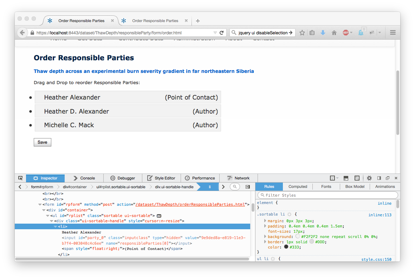This screenshot has height=279, width=415.
Task: Click the Ghostery ghost icon
Action: 361,33
